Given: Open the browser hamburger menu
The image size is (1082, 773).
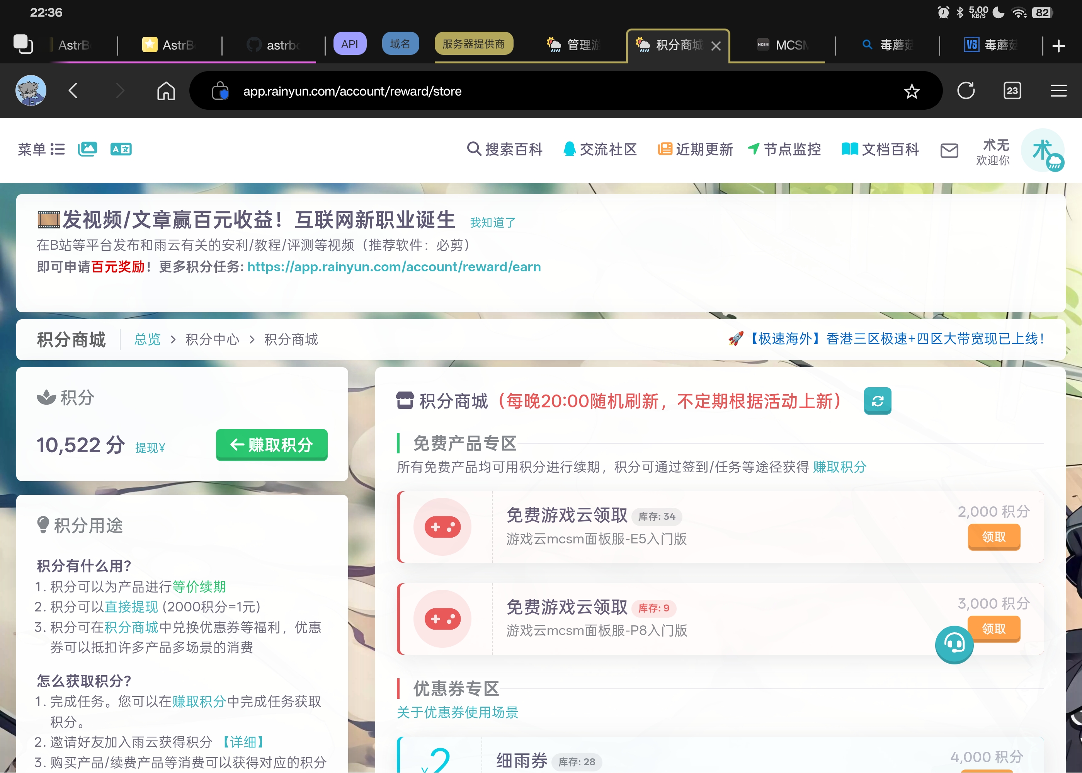Looking at the screenshot, I should 1058,90.
